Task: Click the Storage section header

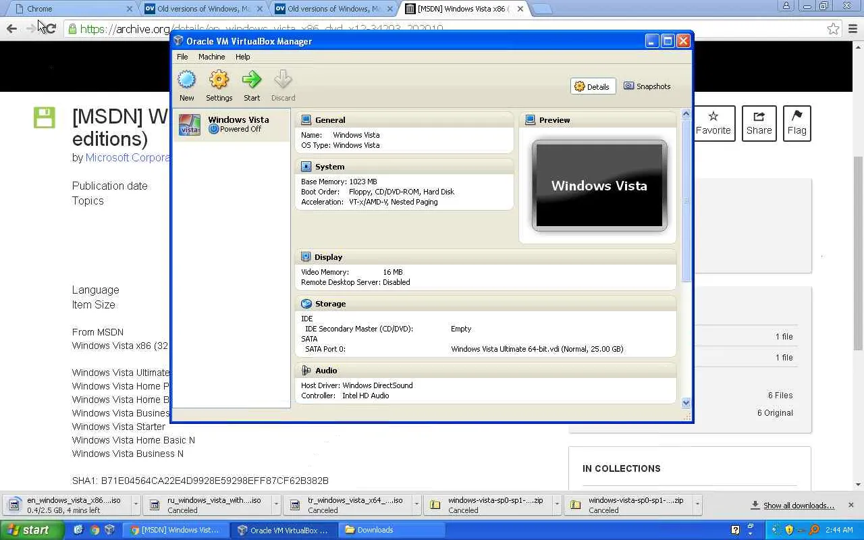Action: [x=486, y=304]
